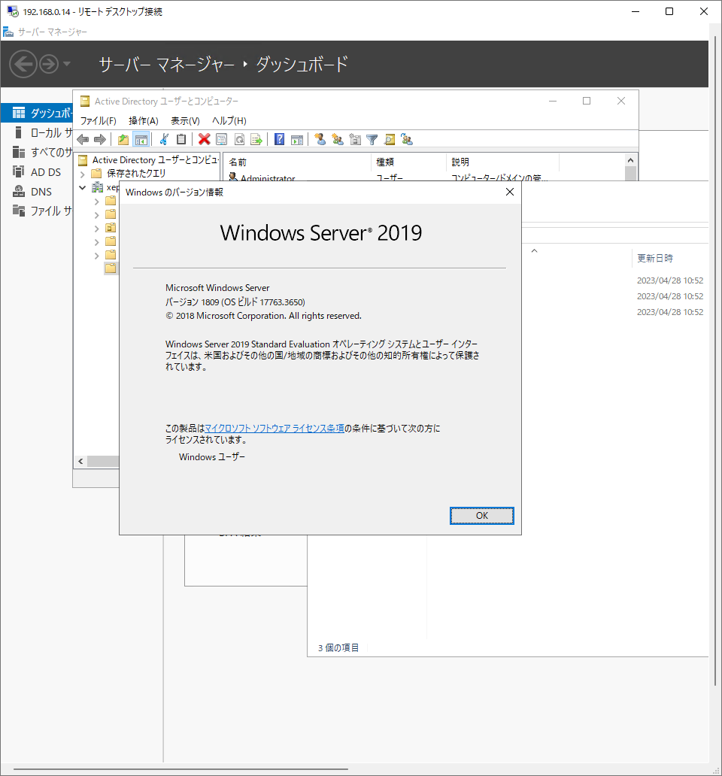Viewport: 722px width, 776px height.
Task: Click the Refresh icon in the AD toolbar
Action: coord(239,140)
